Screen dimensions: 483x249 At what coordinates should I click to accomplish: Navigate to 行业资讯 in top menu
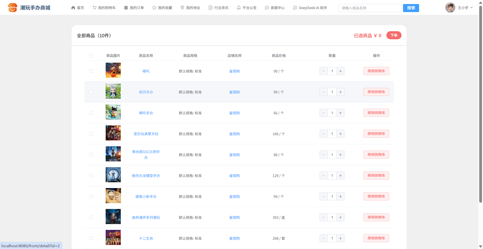pyautogui.click(x=218, y=8)
